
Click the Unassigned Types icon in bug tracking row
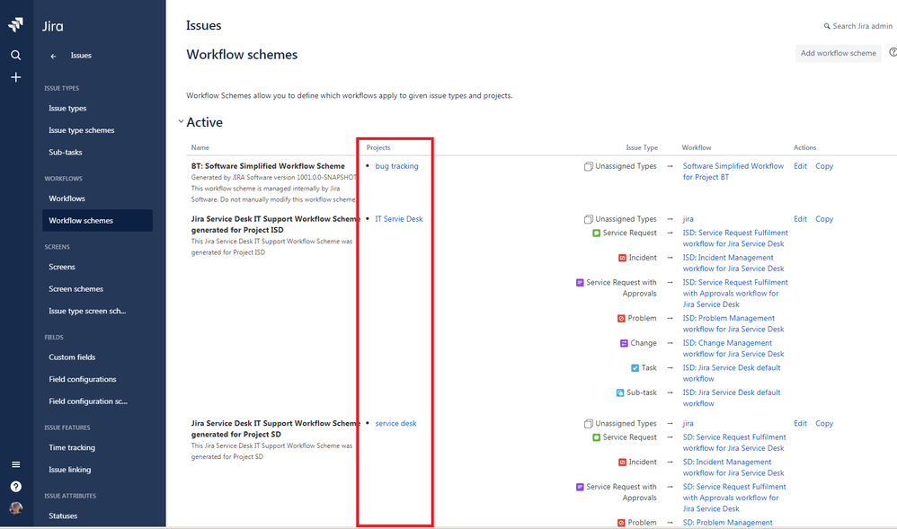[588, 166]
